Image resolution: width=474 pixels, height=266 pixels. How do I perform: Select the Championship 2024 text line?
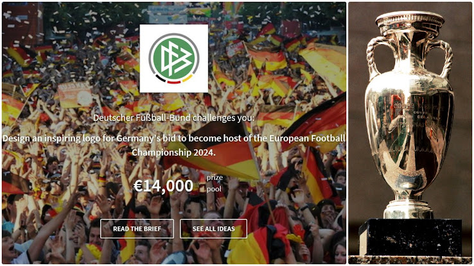click(x=173, y=153)
